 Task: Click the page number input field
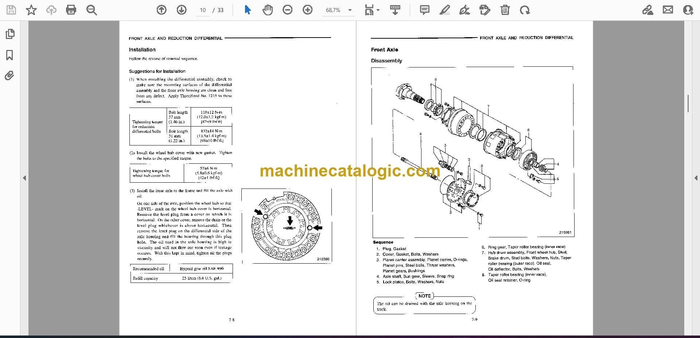tap(203, 10)
